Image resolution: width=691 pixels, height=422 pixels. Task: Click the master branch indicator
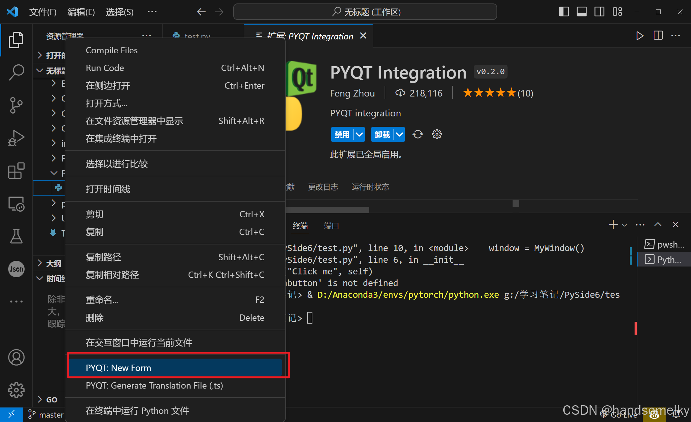46,414
